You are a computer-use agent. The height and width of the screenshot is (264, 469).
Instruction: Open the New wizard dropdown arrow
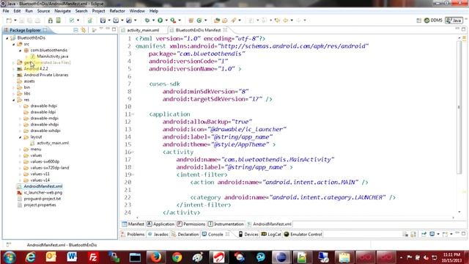point(15,21)
